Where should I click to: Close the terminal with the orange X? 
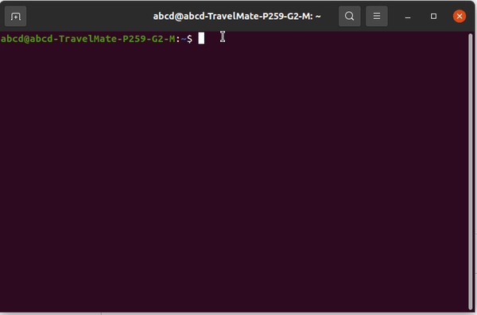460,16
